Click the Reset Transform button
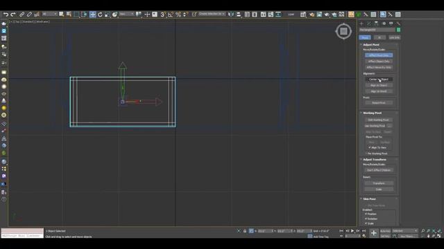 click(379, 183)
